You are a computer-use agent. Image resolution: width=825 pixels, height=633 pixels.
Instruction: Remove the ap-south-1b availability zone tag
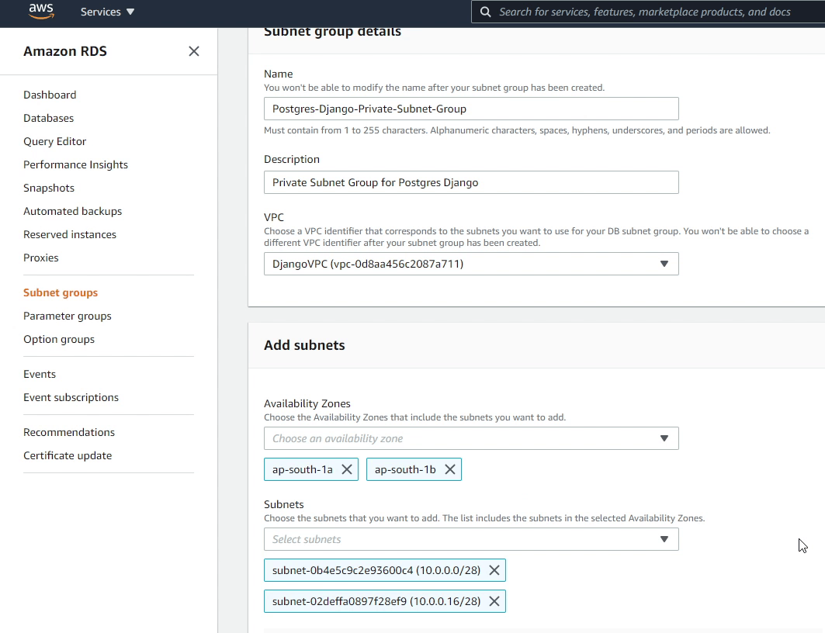[449, 469]
